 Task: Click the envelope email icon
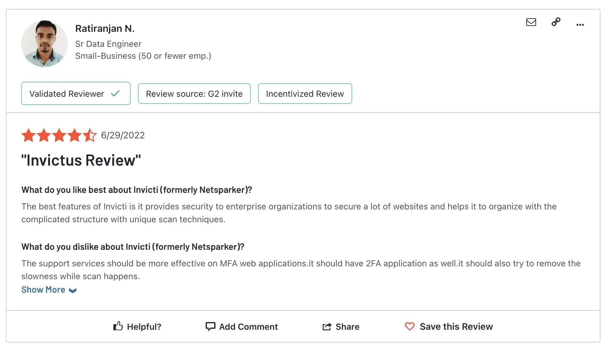coord(531,22)
